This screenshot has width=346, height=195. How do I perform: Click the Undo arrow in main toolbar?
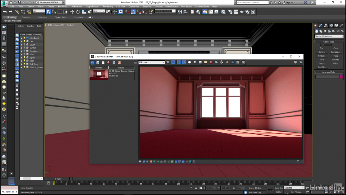[5, 12]
